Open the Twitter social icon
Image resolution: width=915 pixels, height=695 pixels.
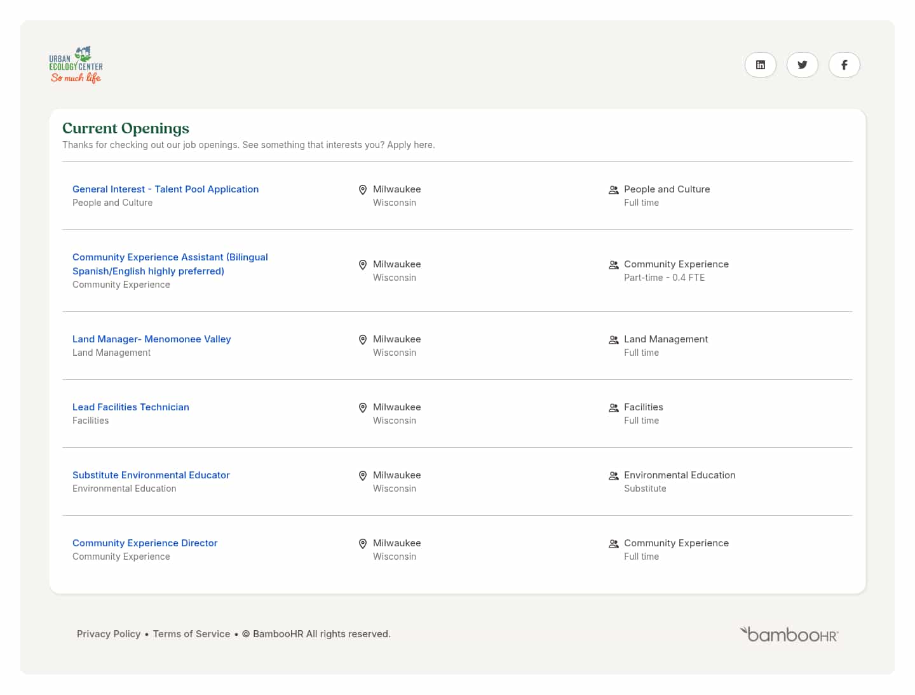pyautogui.click(x=802, y=65)
